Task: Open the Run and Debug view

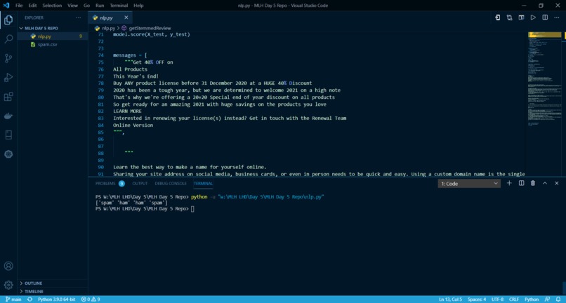Action: click(8, 77)
